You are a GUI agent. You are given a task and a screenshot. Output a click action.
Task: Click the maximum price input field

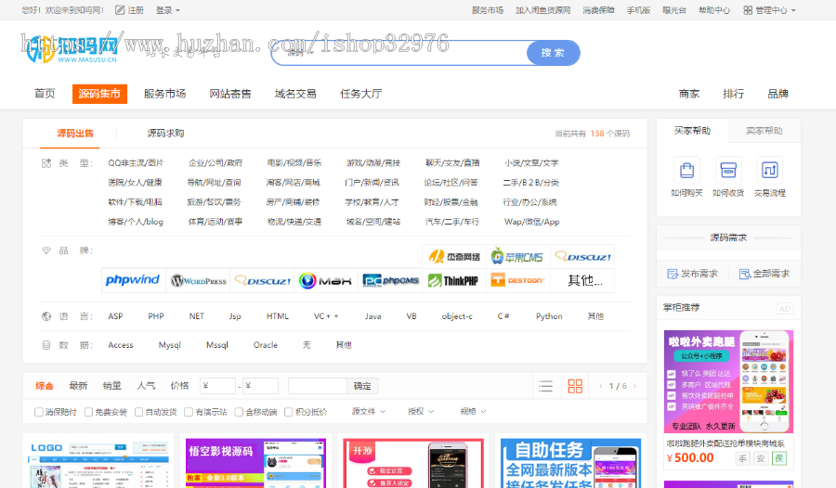260,386
